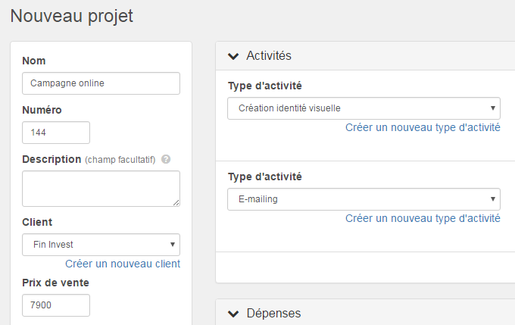Click the Client label
This screenshot has width=515, height=325.
pyautogui.click(x=37, y=222)
